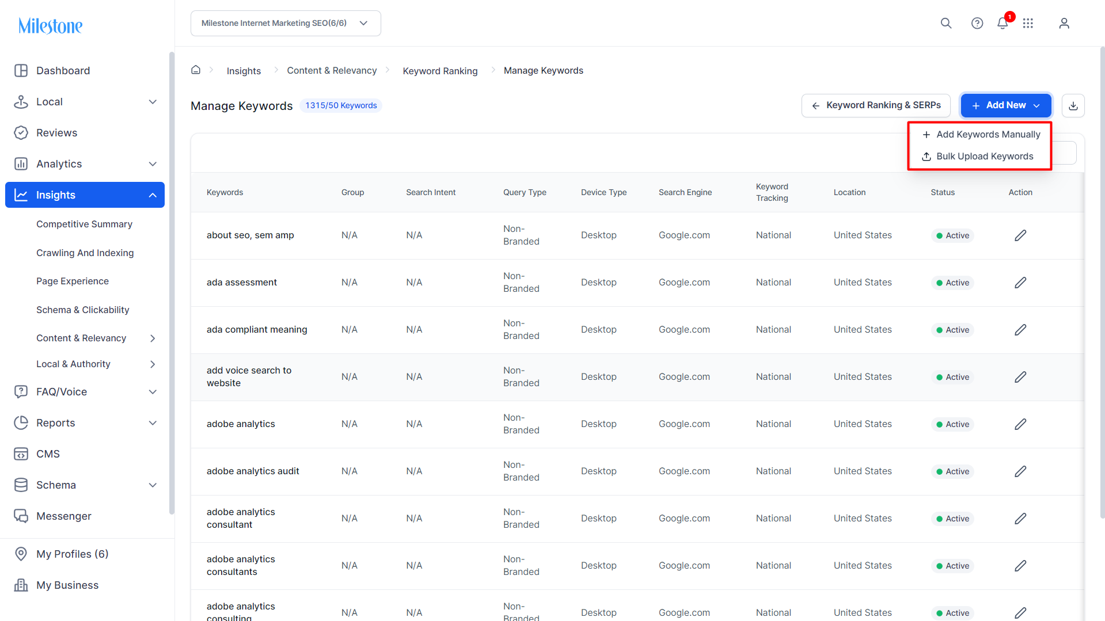Open Messenger in sidebar
1105x621 pixels.
click(x=85, y=516)
